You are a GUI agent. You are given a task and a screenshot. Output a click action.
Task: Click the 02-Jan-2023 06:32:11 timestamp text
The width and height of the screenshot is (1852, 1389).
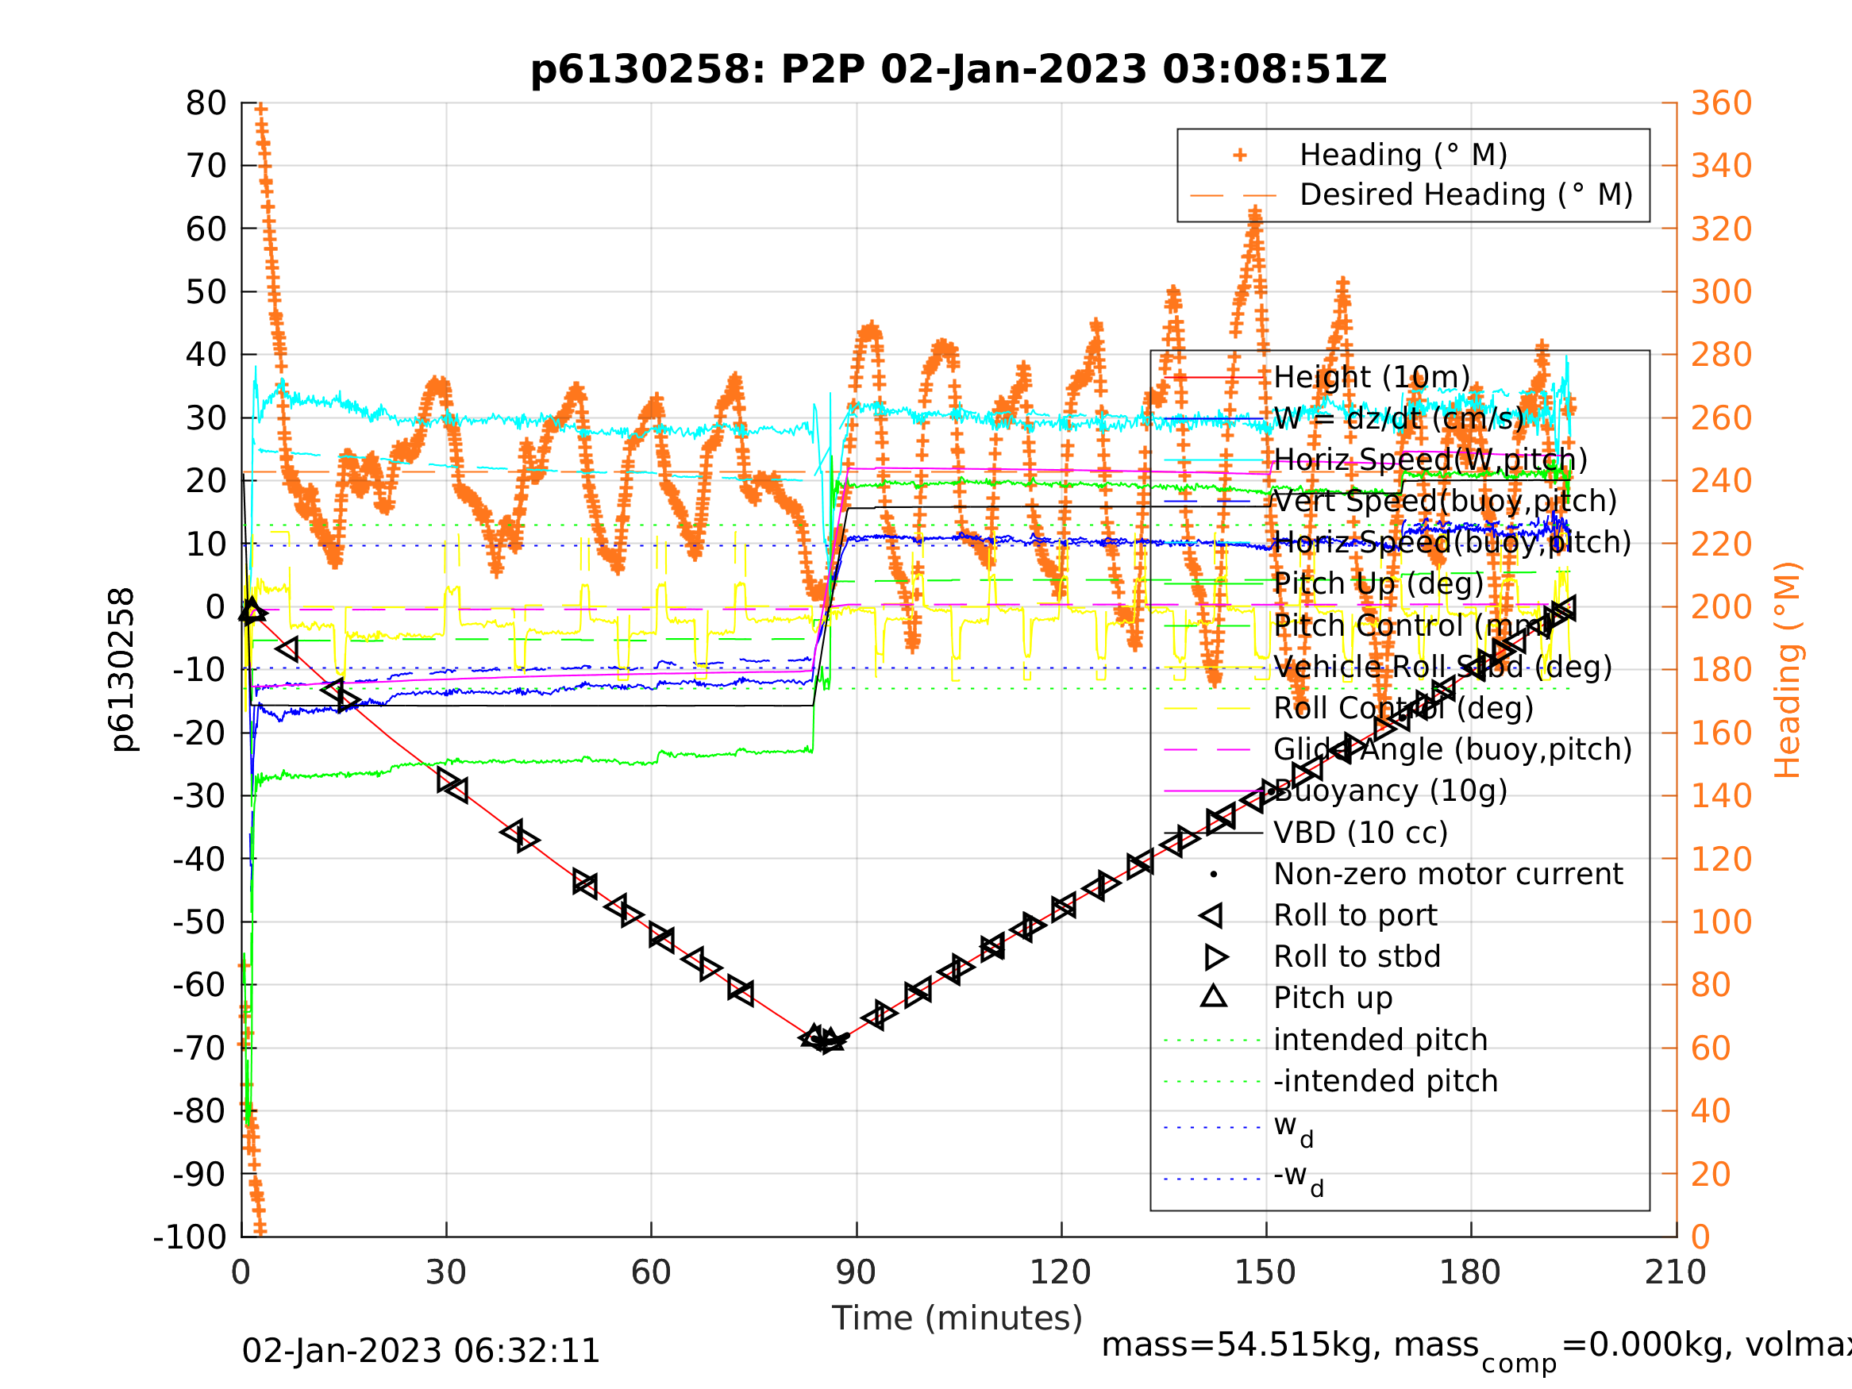coord(420,1352)
